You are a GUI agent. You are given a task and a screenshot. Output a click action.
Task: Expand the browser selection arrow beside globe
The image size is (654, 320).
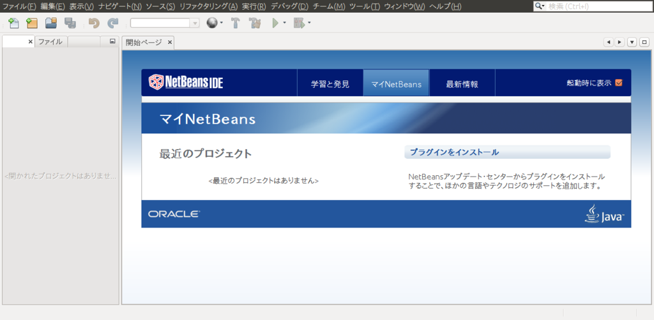[x=222, y=24]
